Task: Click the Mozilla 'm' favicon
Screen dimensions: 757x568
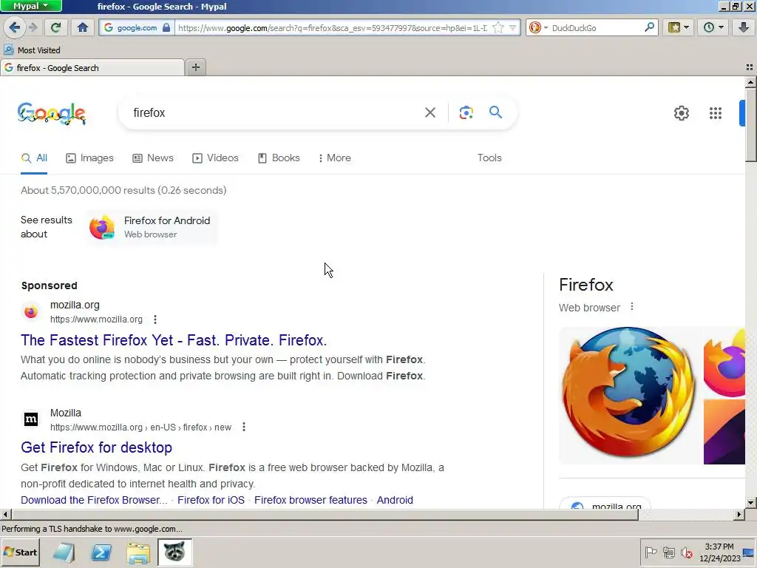Action: point(31,419)
